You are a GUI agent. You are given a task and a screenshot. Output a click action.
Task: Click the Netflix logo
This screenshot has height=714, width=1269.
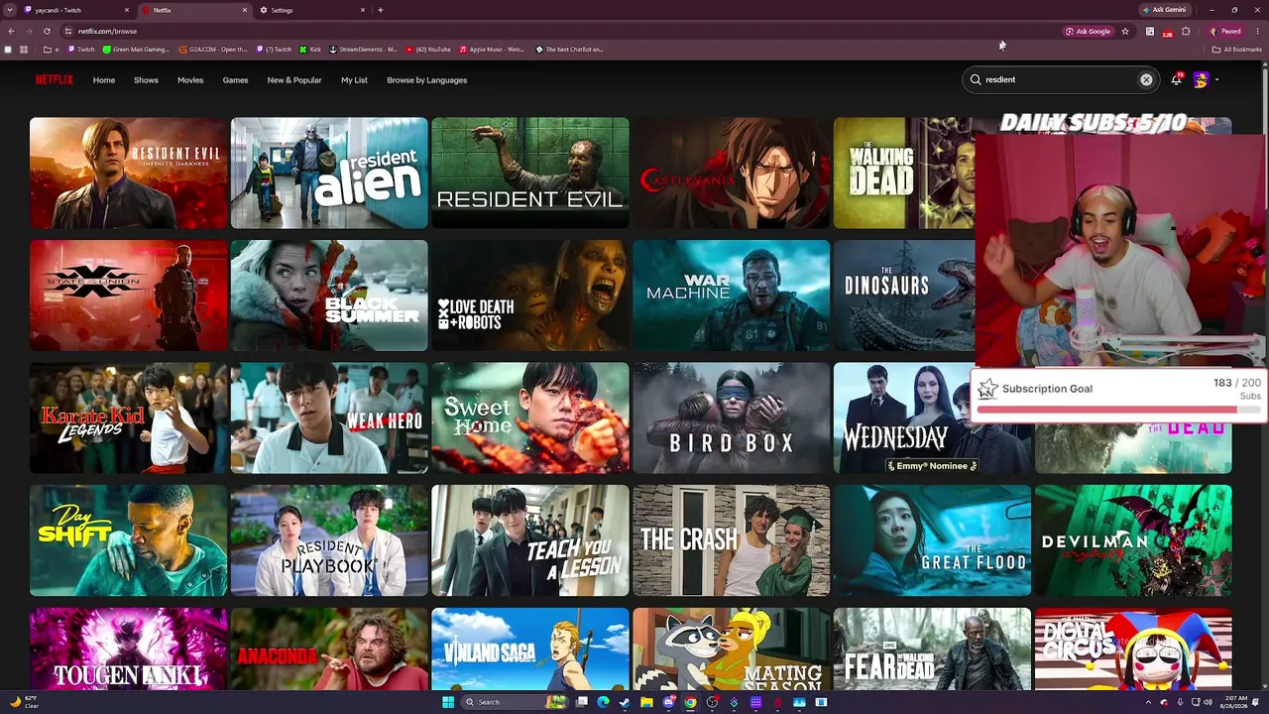click(x=55, y=79)
